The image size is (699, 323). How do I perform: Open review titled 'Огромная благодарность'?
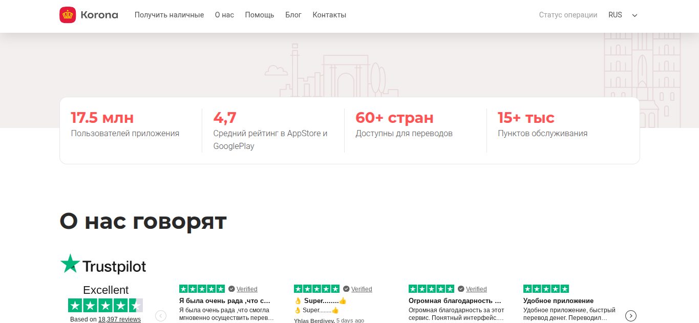coord(455,300)
